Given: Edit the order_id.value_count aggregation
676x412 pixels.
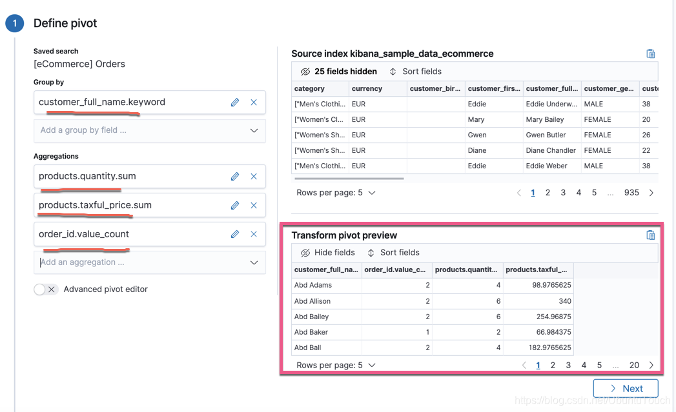Looking at the screenshot, I should pos(234,234).
